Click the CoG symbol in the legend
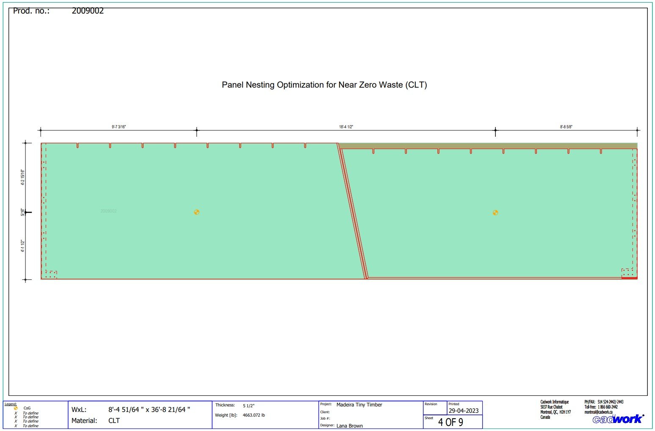Screen dimensions: 655x431 (16, 408)
